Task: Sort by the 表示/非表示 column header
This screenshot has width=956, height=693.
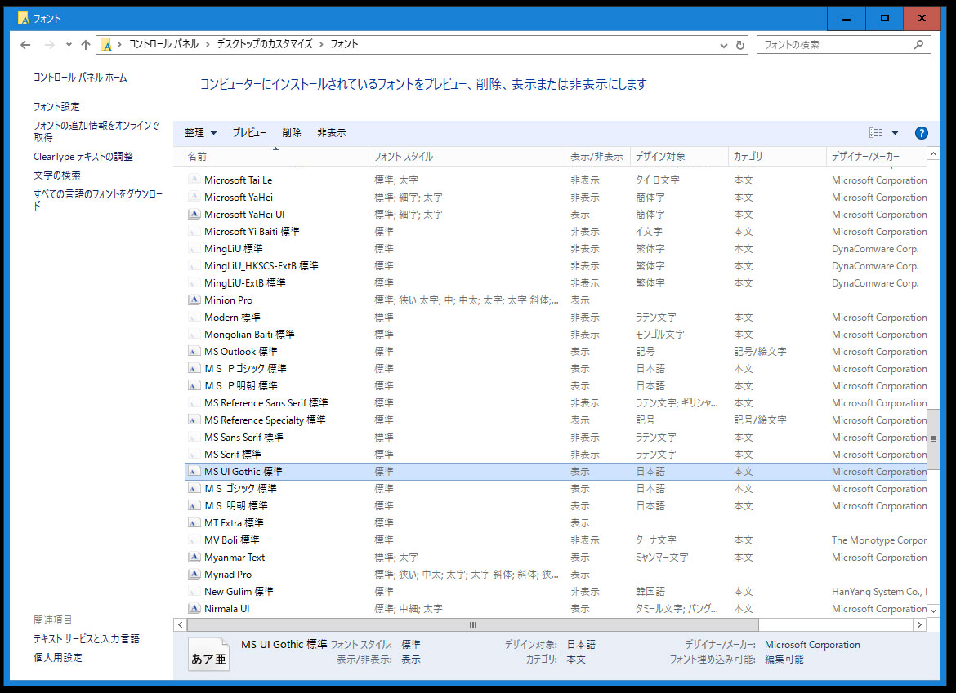Action: point(597,157)
